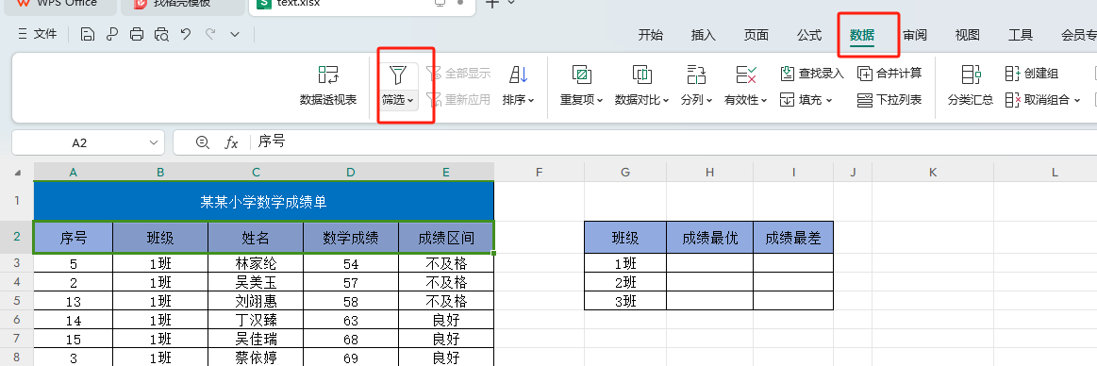
Task: Click the export-as-PDF icon beside save
Action: (x=112, y=34)
